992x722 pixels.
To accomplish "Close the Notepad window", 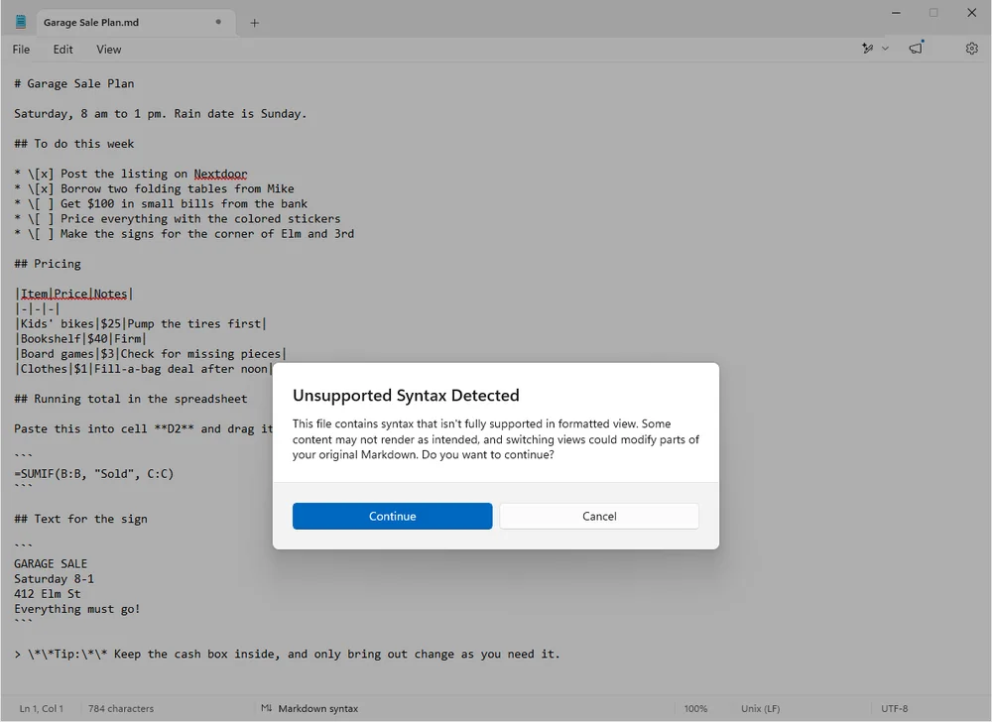I will pos(972,13).
